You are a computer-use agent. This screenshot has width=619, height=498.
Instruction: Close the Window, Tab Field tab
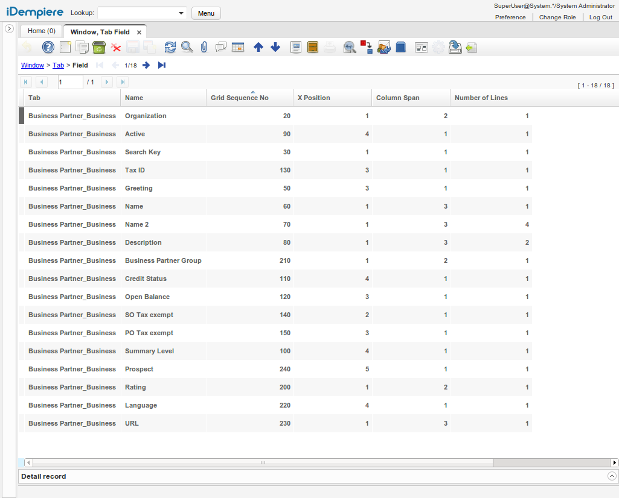point(139,33)
